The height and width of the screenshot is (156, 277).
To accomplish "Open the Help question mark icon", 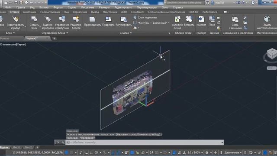I will [x=253, y=3].
